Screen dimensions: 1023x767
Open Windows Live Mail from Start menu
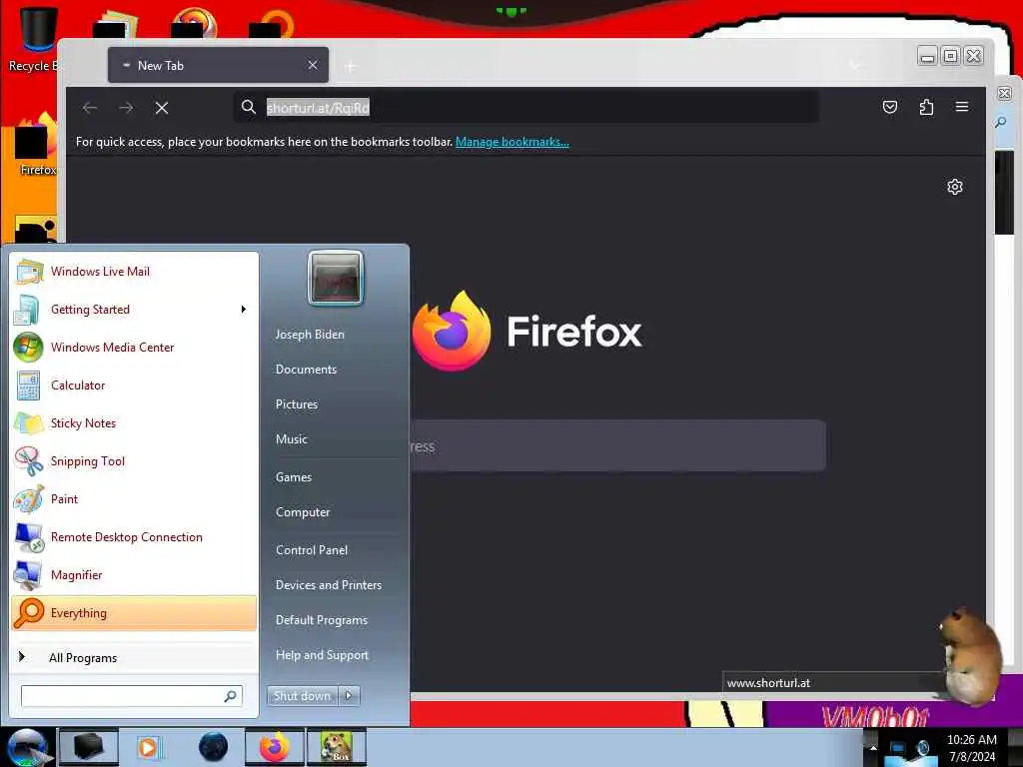click(134, 272)
